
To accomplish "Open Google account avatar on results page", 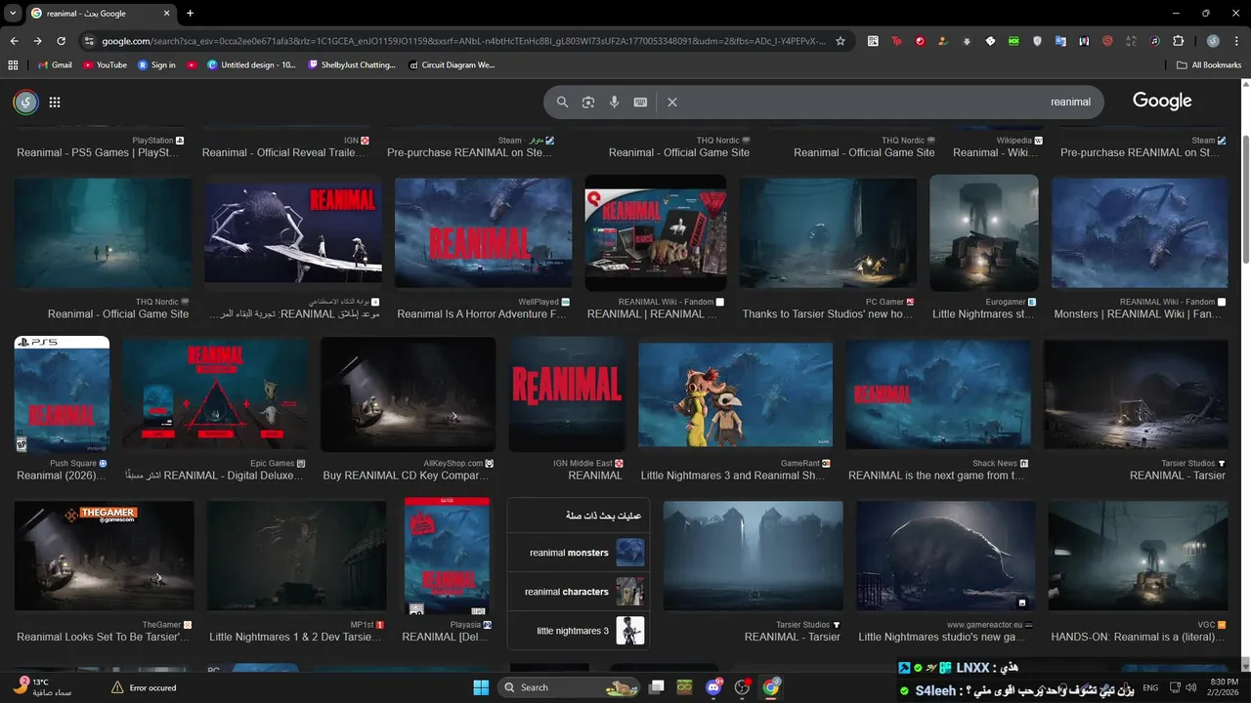I will 25,102.
